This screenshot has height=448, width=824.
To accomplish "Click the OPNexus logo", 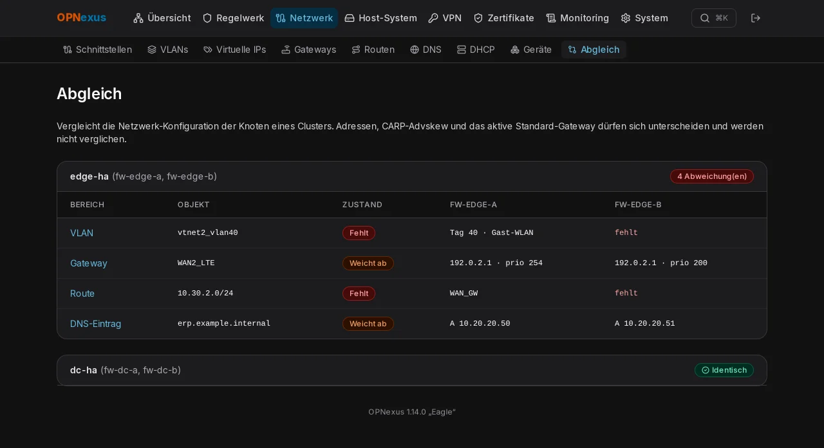I will 81,18.
